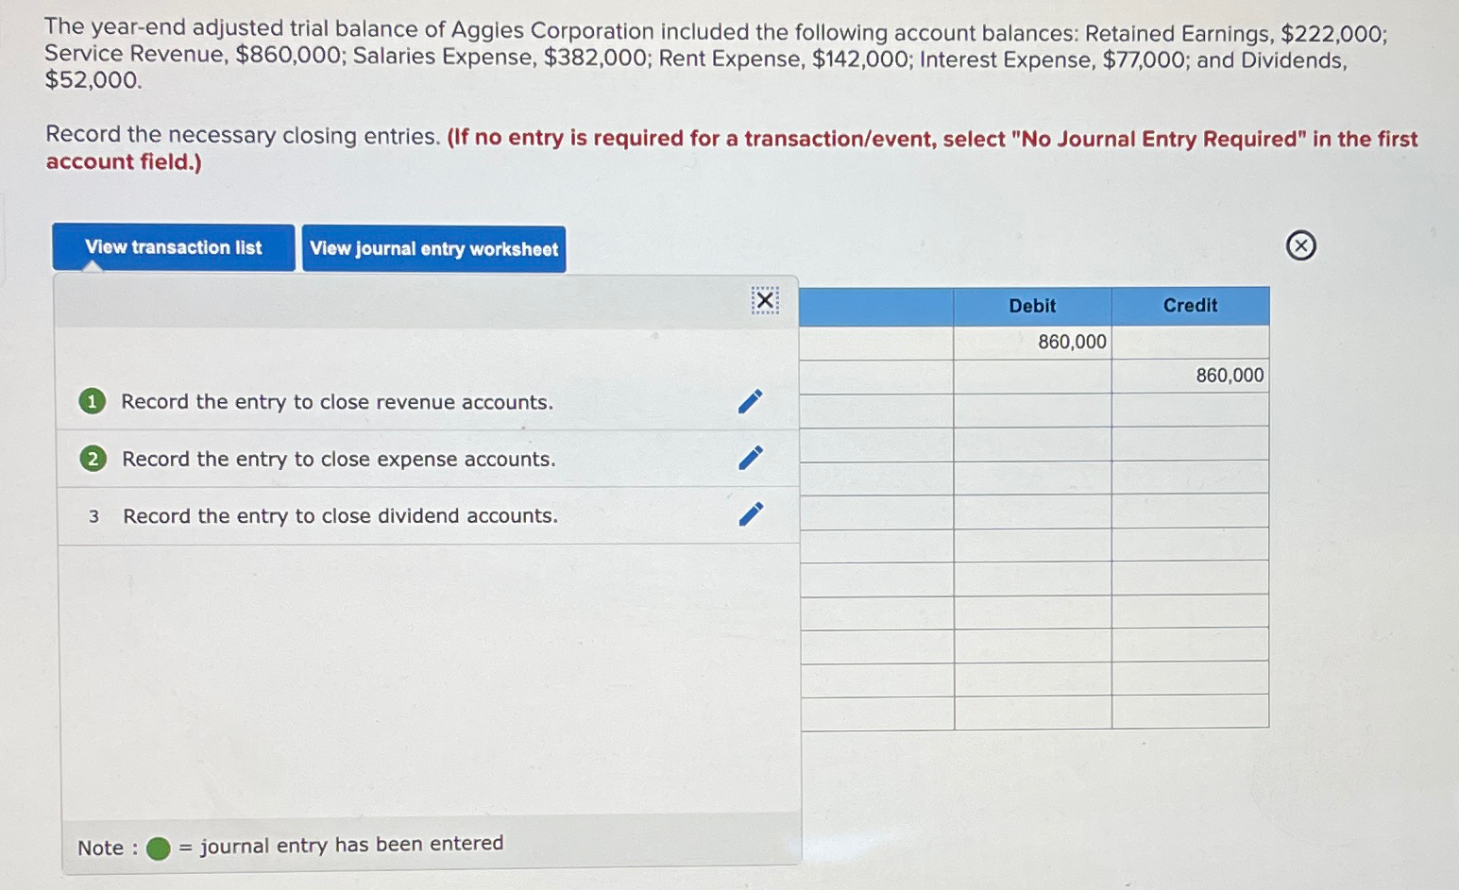Click the pencil icon to edit revenue closing entry
Viewport: 1459px width, 890px height.
point(751,402)
